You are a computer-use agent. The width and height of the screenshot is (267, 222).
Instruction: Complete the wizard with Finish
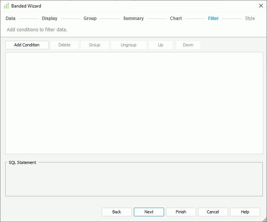coord(181,212)
